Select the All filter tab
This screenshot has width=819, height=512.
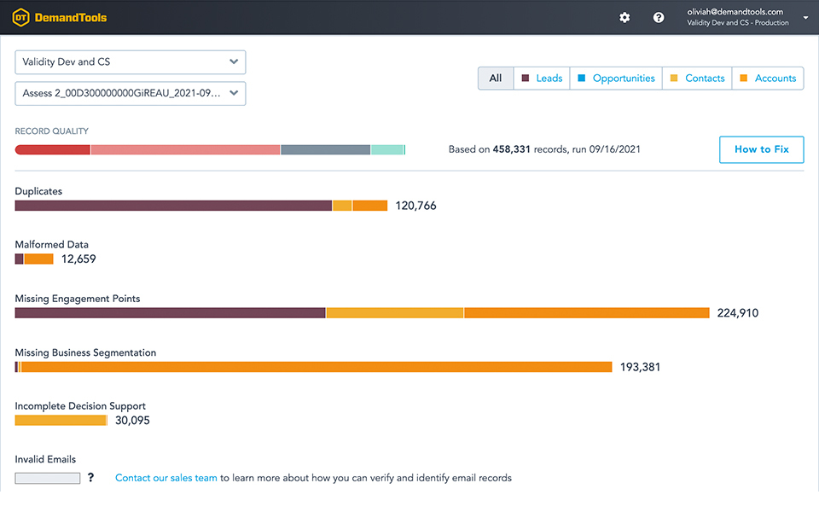[x=495, y=79]
